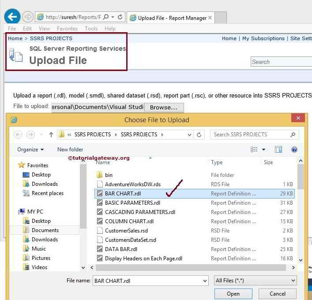312x300 pixels.
Task: Open the View menu
Action: point(44,29)
